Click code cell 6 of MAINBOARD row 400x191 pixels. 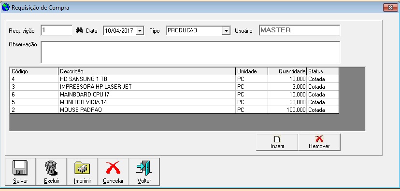click(34, 95)
